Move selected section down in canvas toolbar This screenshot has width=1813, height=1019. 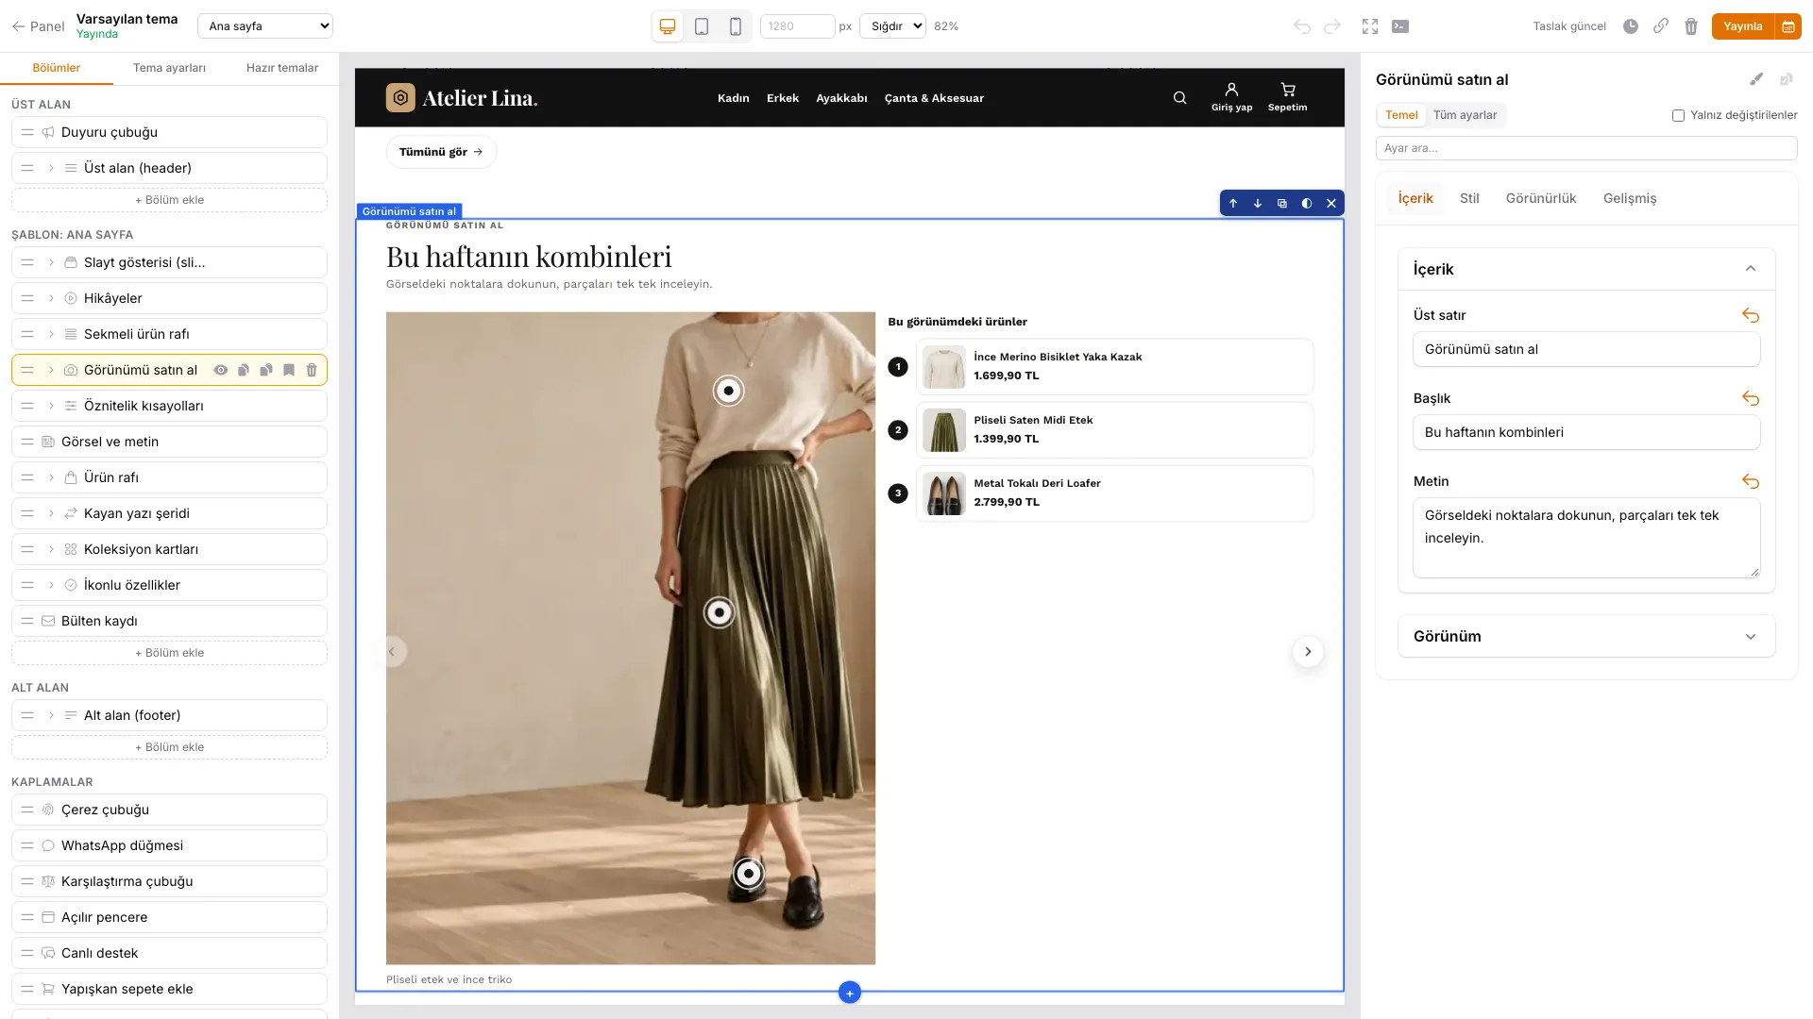coord(1258,203)
